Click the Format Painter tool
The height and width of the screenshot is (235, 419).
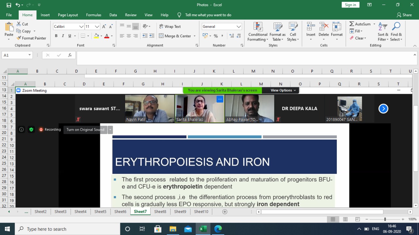pos(31,38)
